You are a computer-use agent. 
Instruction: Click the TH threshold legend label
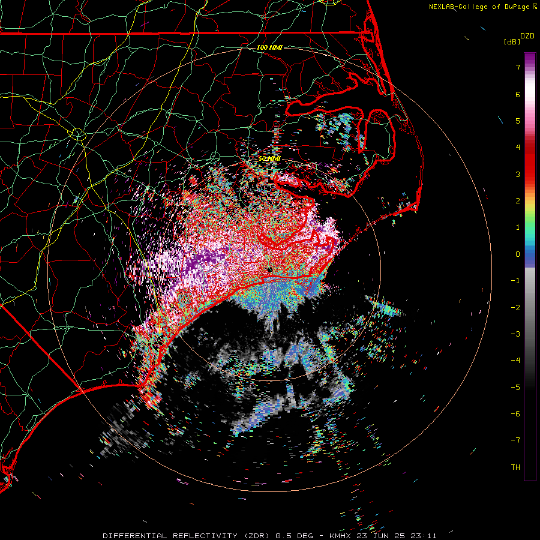pos(515,467)
